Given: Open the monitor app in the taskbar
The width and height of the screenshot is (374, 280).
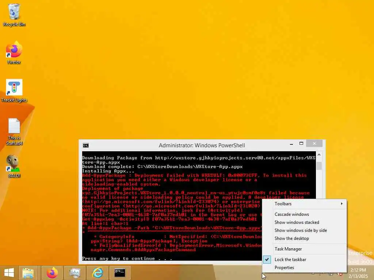Looking at the screenshot, I should pyautogui.click(x=75, y=273).
